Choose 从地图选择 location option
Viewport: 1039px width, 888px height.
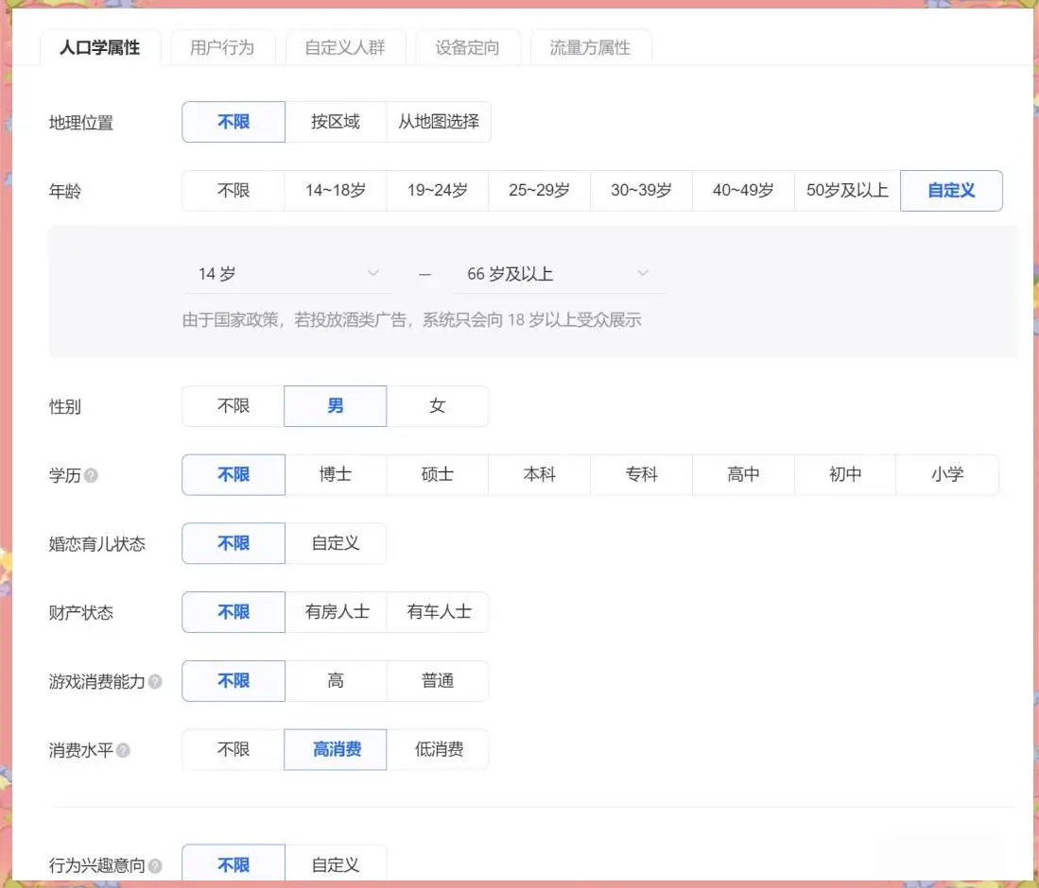pos(439,122)
